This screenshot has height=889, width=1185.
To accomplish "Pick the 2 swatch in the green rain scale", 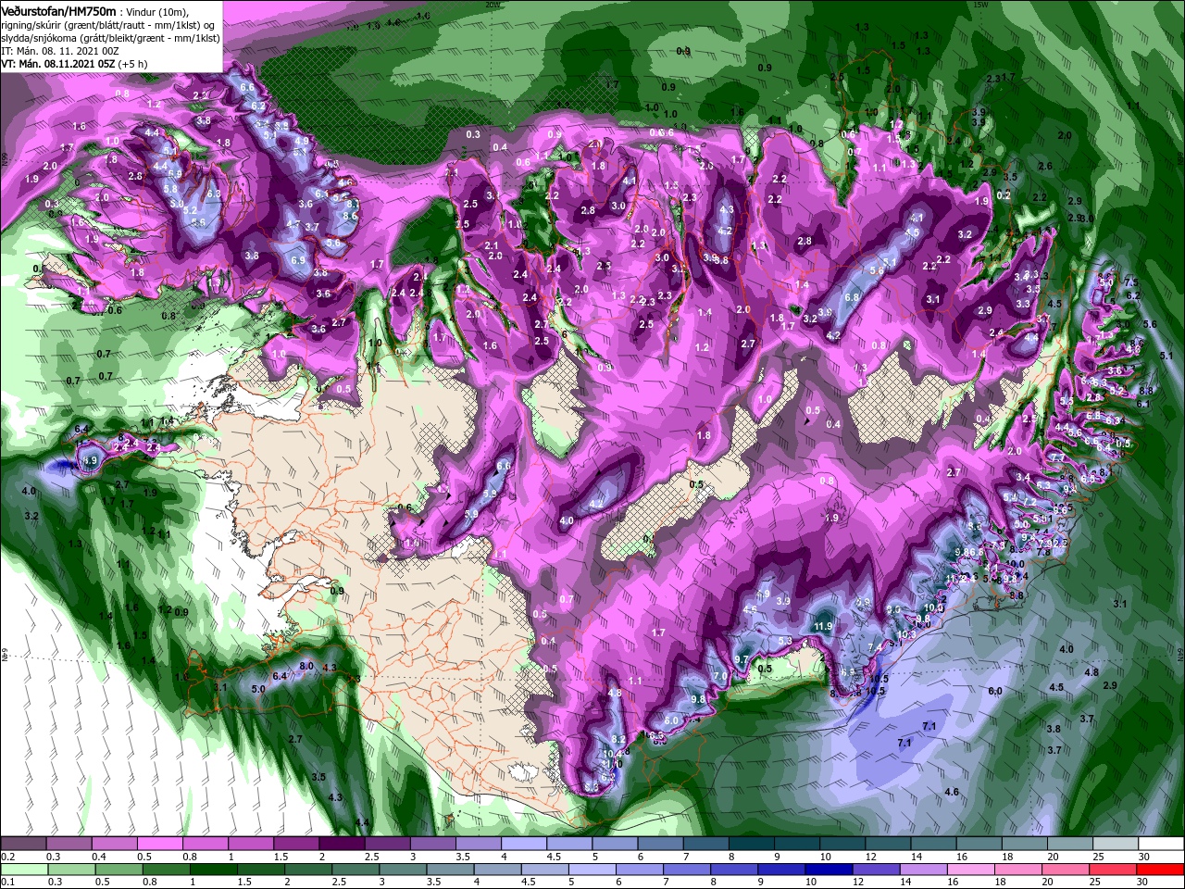I will [x=307, y=870].
